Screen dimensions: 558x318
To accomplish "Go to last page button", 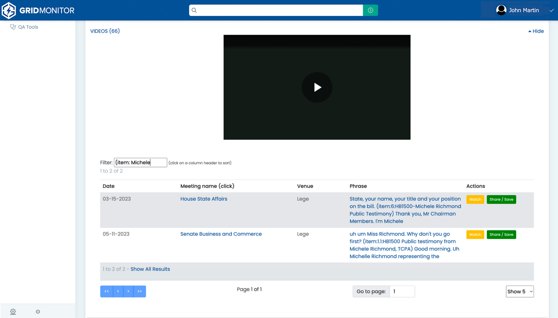I will [140, 292].
